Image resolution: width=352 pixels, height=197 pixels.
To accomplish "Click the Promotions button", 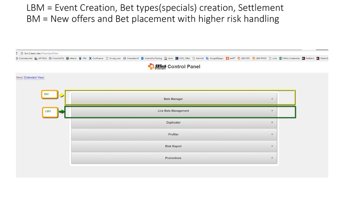I will pos(174,158).
